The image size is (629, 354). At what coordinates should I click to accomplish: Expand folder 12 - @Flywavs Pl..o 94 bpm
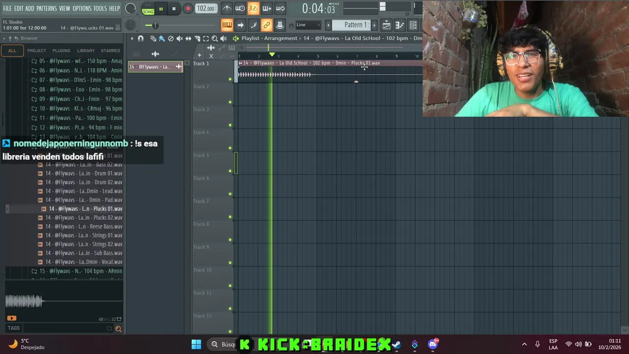[77, 127]
